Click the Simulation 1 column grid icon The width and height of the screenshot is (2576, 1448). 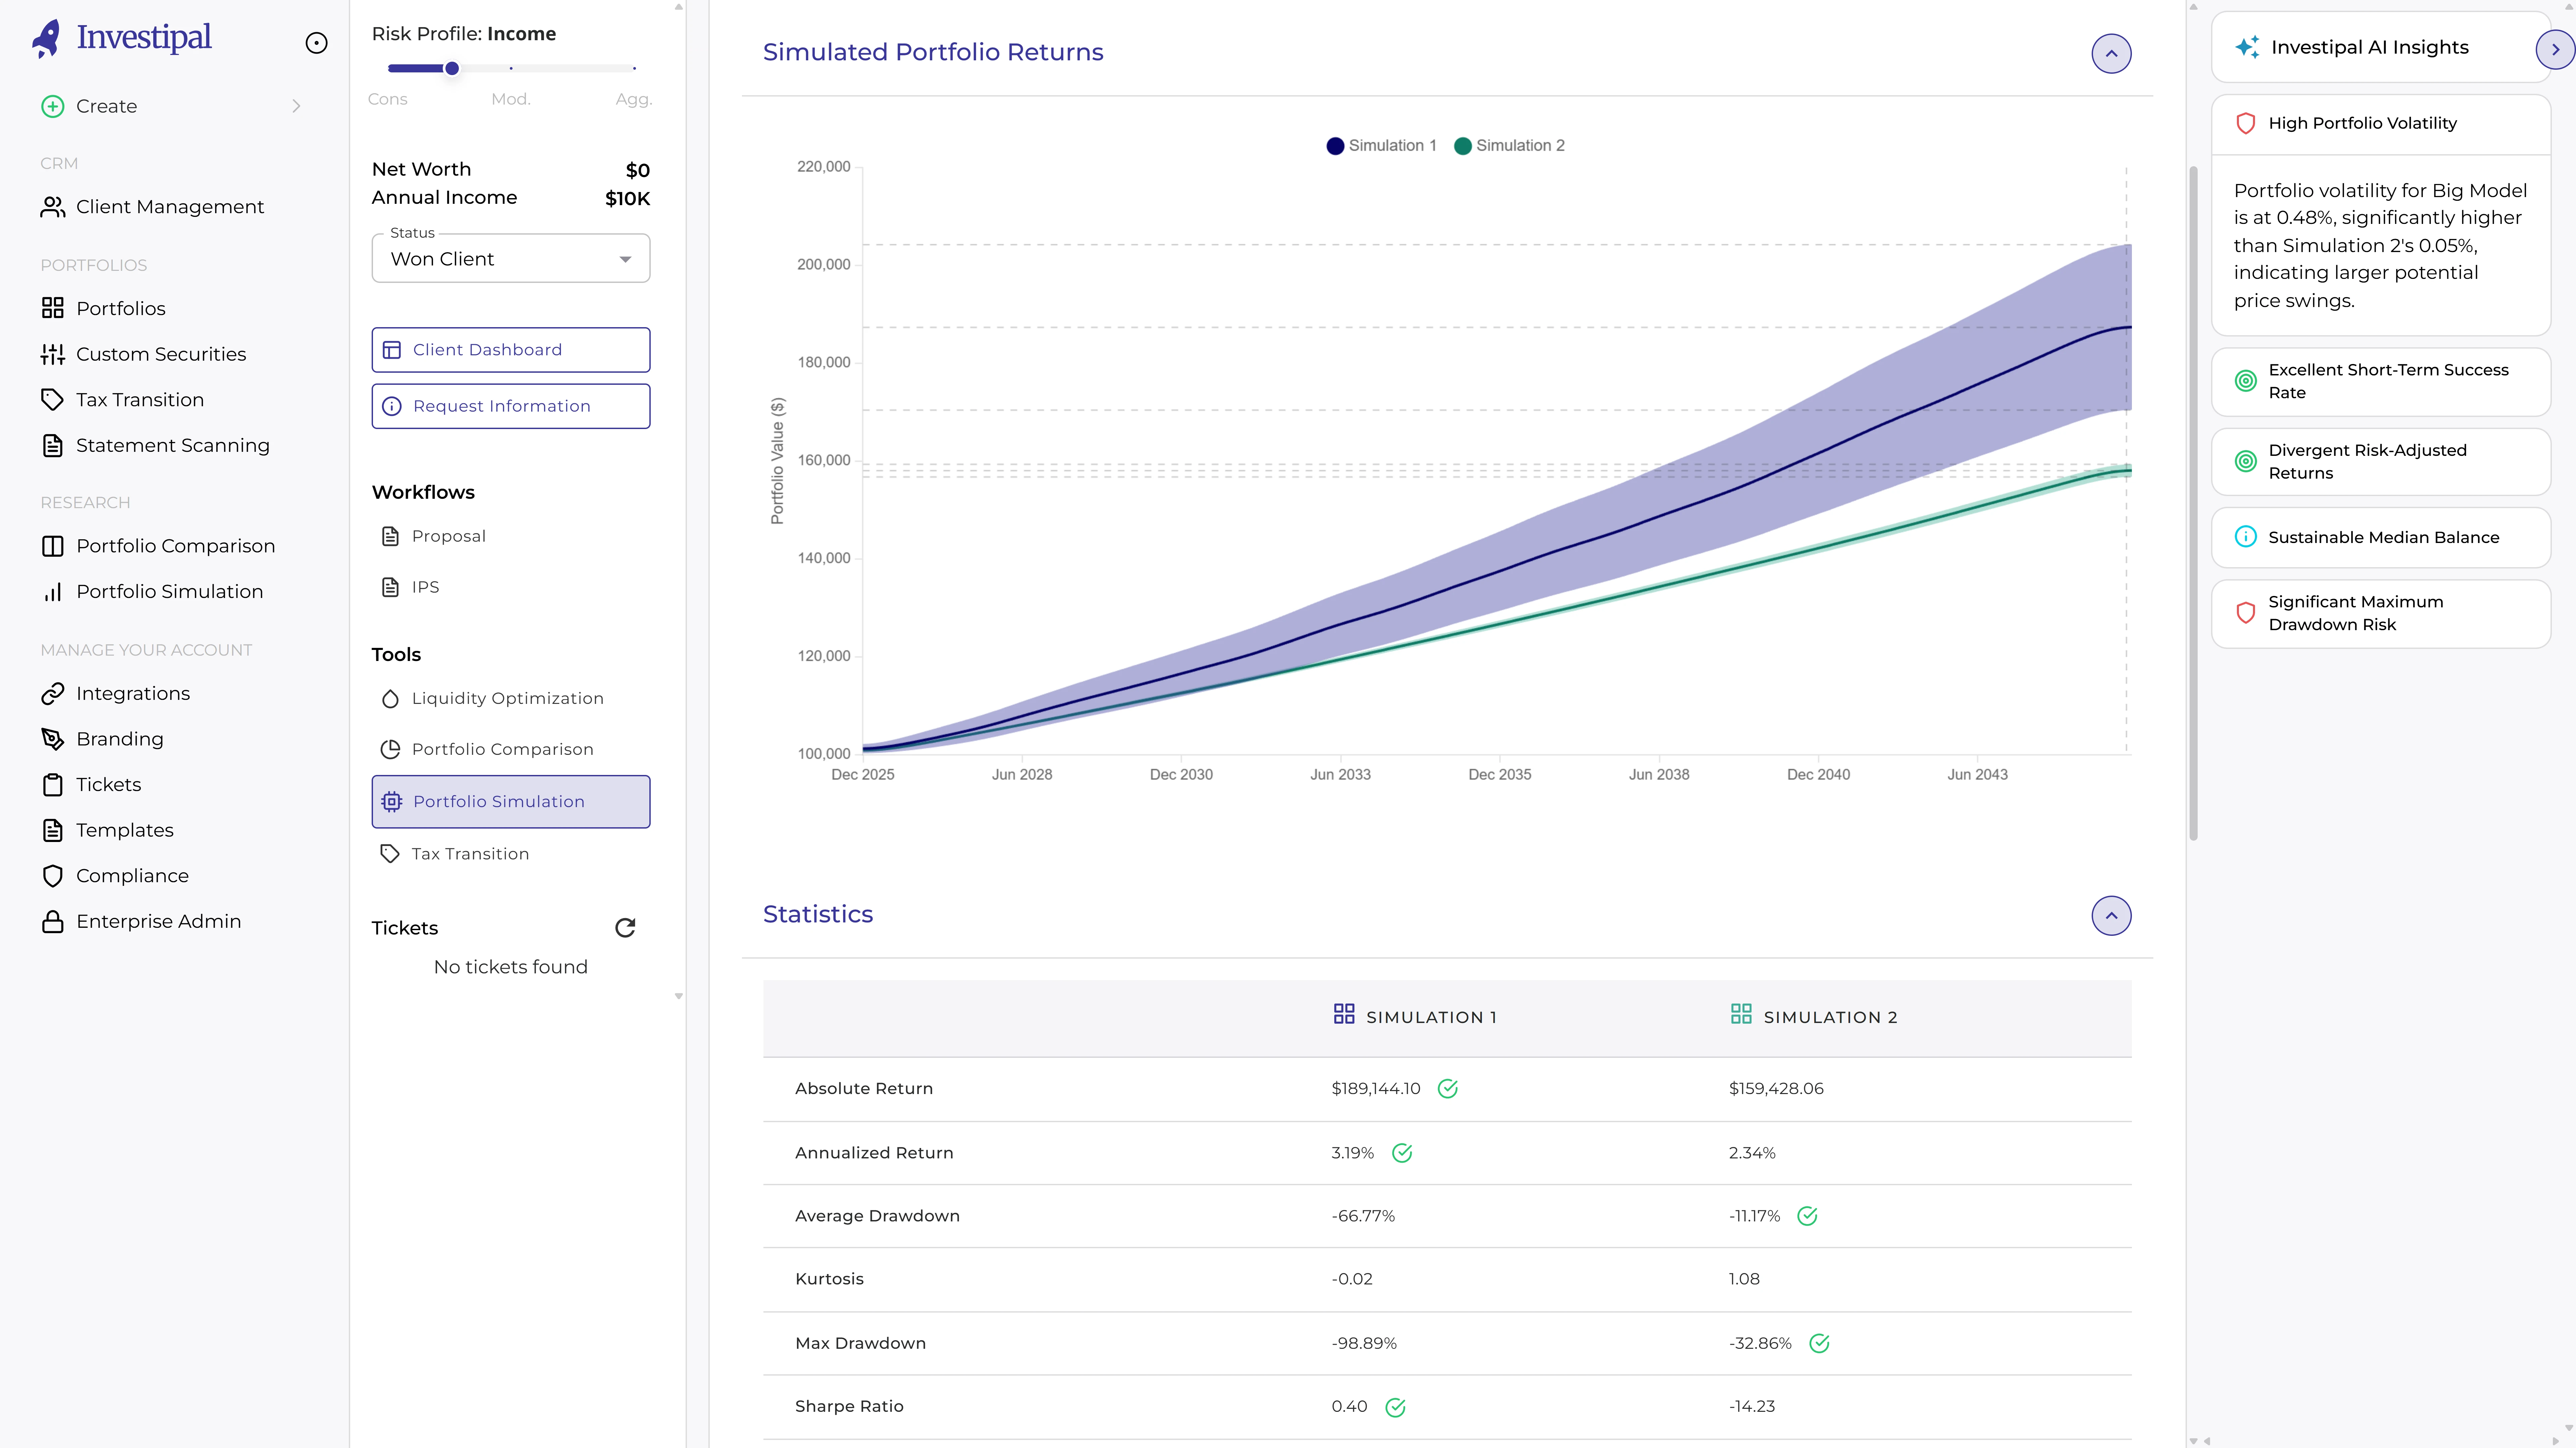click(1344, 1014)
